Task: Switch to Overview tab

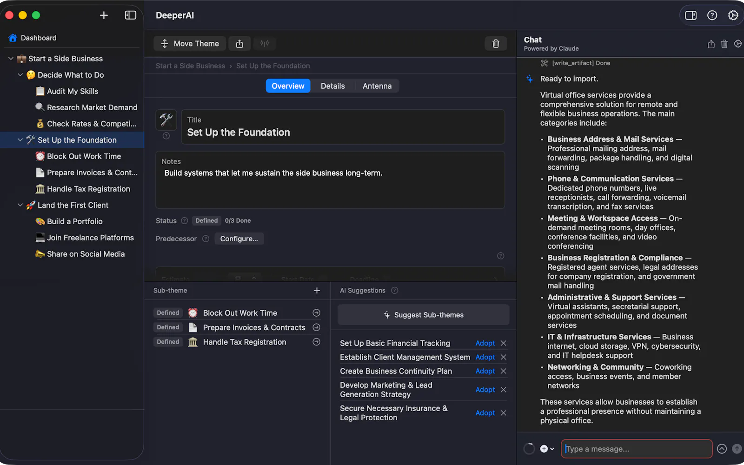Action: (288, 86)
